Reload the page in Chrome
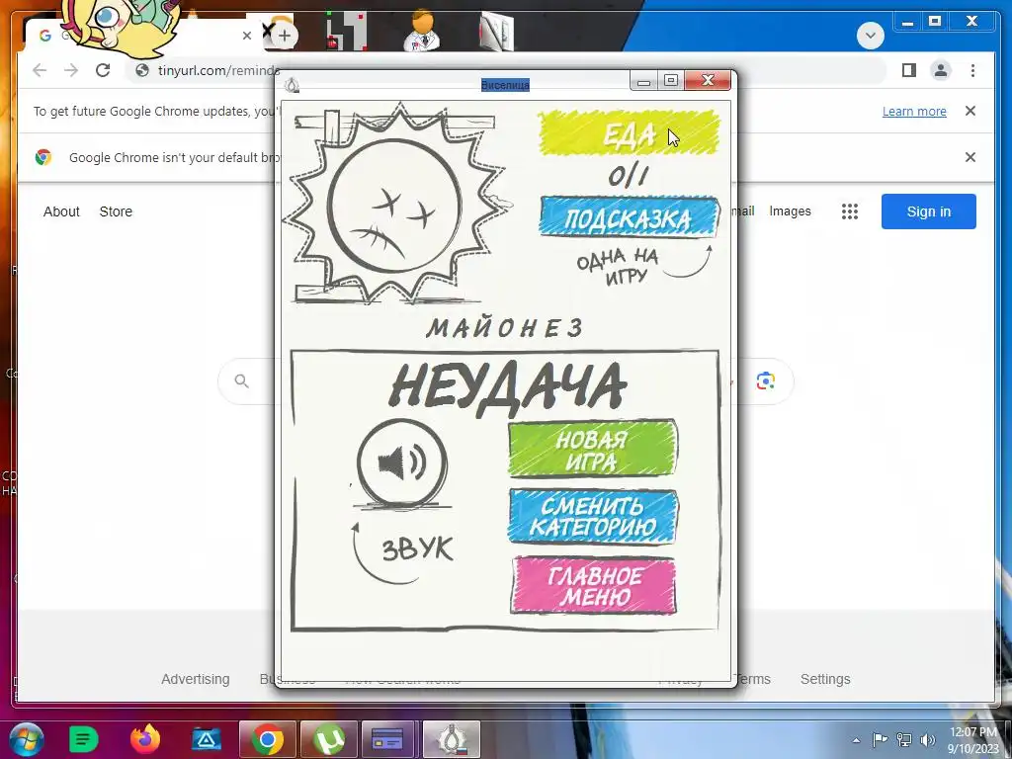The width and height of the screenshot is (1012, 759). (x=103, y=70)
